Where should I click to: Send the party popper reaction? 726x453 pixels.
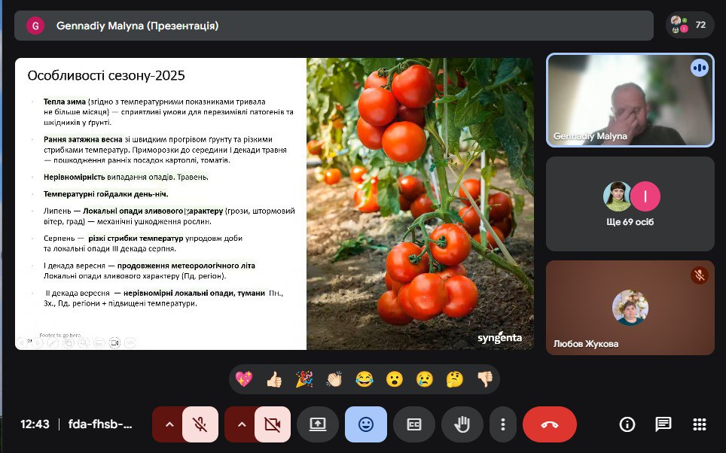304,379
